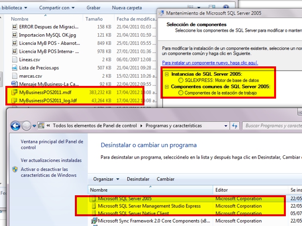Click the icon of Microsoft Sync Framework 2.0

tap(94, 221)
